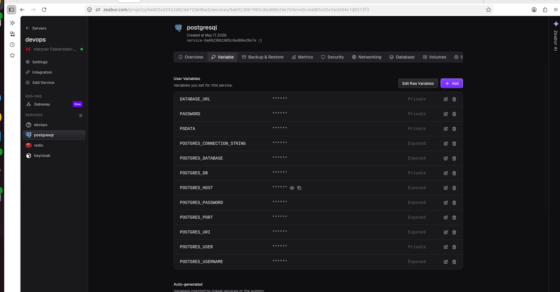Viewport: 560px width, 292px height.
Task: Open the browser account profile
Action: click(534, 10)
